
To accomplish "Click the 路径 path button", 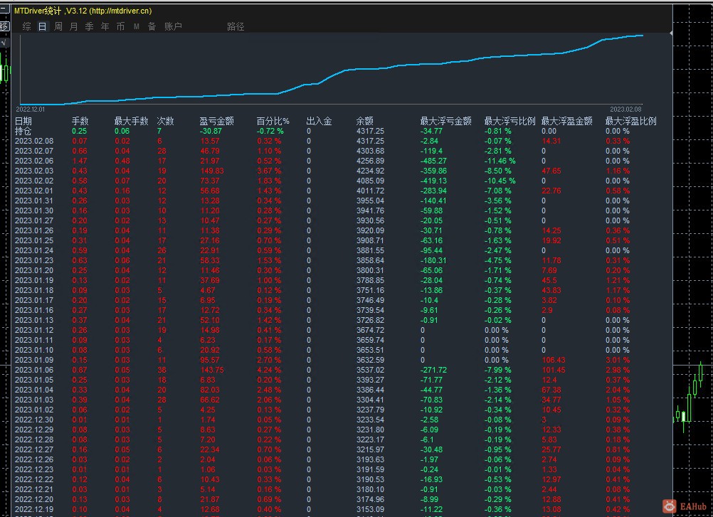I will [236, 26].
